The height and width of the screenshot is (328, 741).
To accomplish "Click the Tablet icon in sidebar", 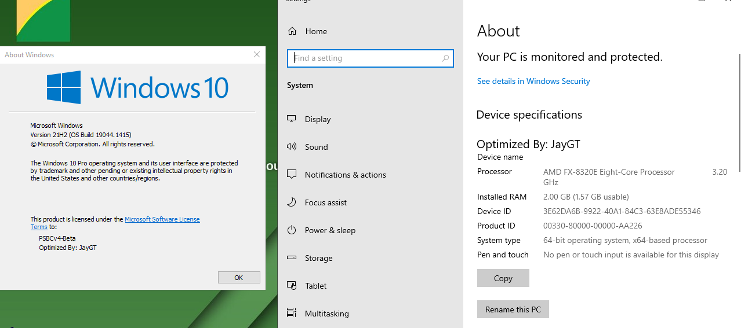I will click(292, 286).
